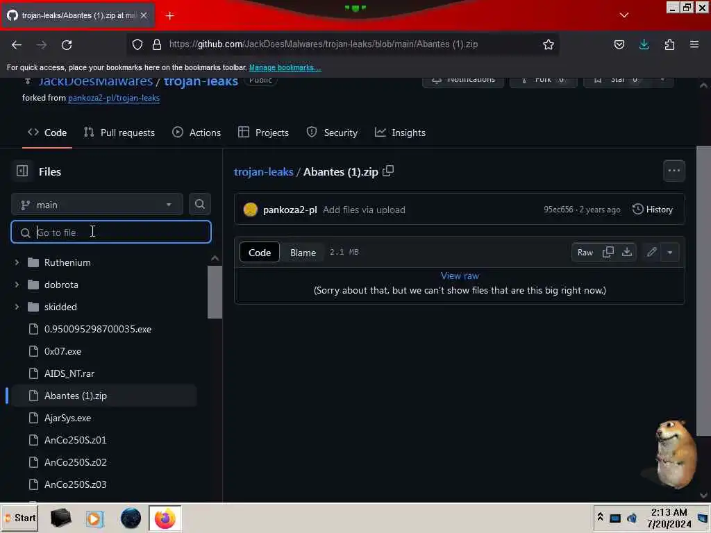Open AnCo250S.z02 in the file tree
The height and width of the screenshot is (533, 711).
pos(75,462)
